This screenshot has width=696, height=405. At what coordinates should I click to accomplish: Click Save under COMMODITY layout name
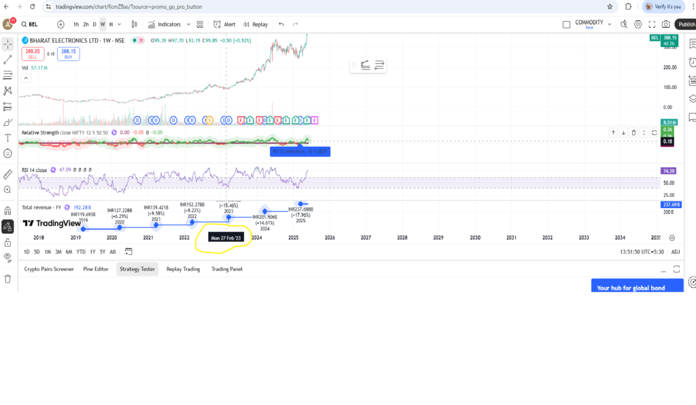click(589, 27)
